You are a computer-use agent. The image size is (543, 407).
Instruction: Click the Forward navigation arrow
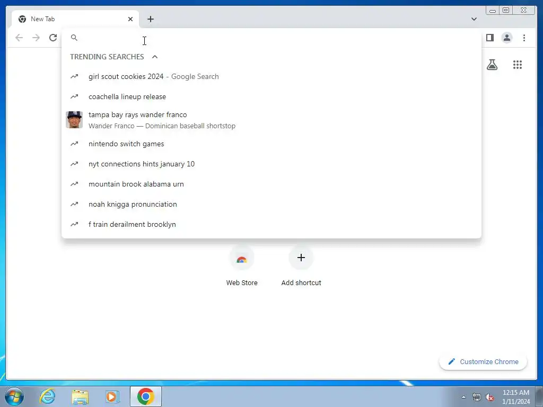point(36,38)
